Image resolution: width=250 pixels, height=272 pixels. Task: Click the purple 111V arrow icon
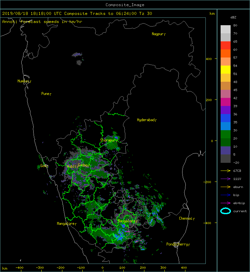tap(225, 179)
